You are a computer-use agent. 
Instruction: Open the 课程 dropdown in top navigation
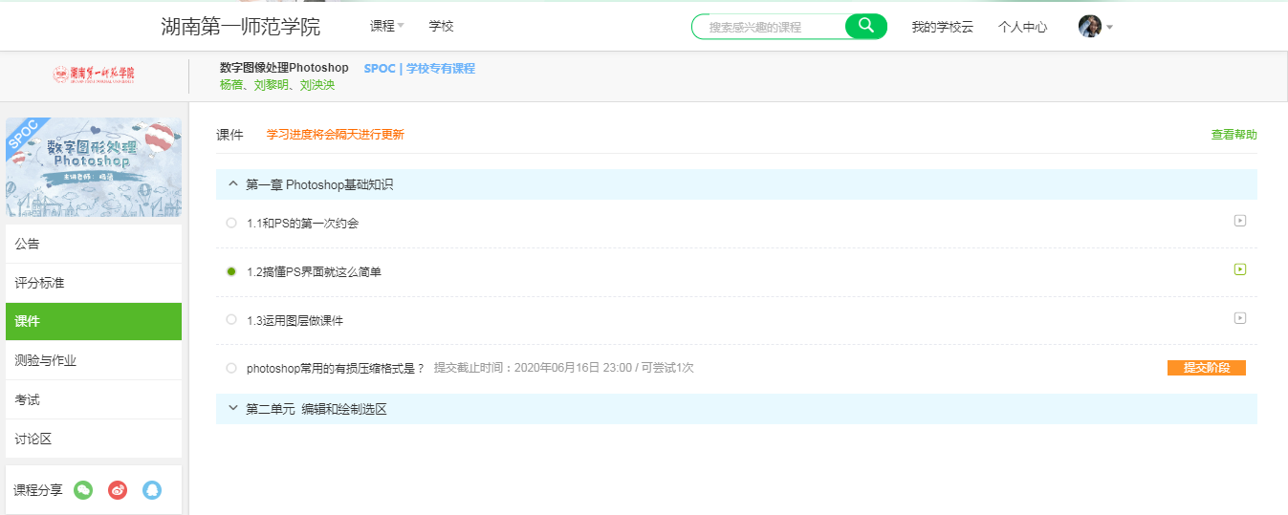click(386, 27)
